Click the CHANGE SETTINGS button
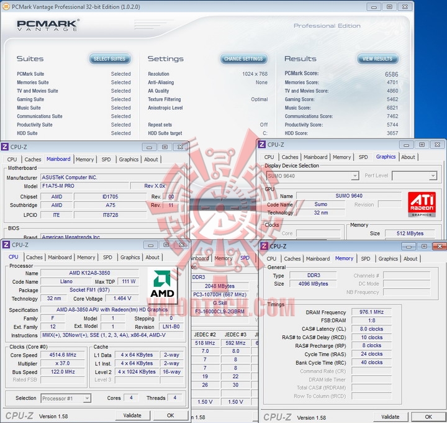The image size is (447, 423). 243,59
